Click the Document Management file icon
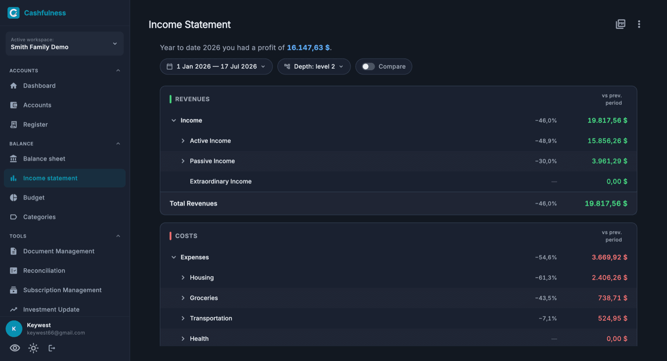The image size is (667, 361). coord(13,251)
